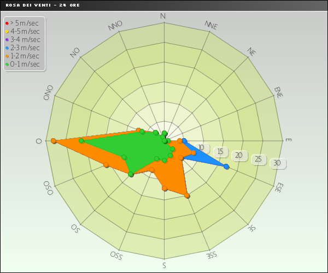Select the E direction axis label
The image size is (328, 273).
coord(288,140)
